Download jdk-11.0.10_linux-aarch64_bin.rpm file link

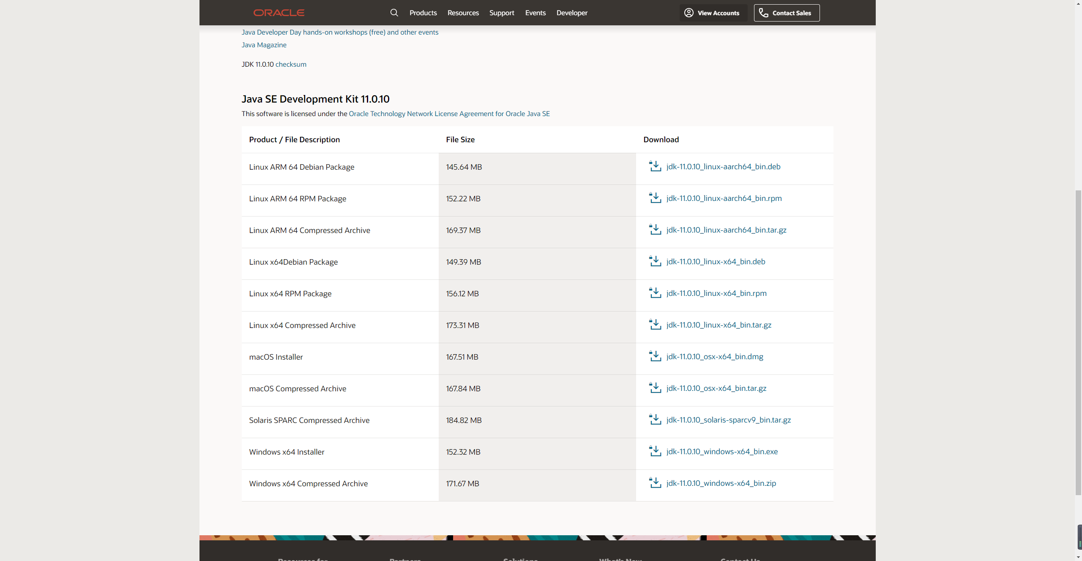[724, 198]
